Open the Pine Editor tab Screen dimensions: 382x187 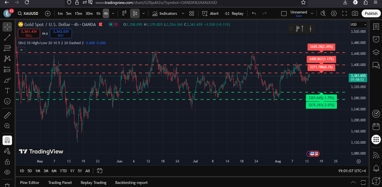point(30,183)
